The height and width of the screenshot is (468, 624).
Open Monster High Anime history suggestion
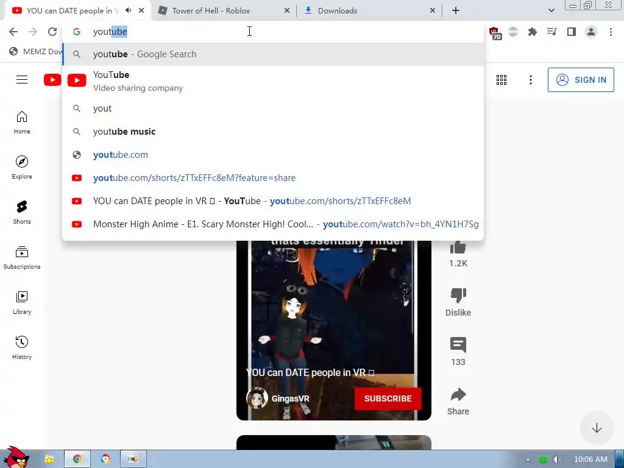pyautogui.click(x=273, y=224)
